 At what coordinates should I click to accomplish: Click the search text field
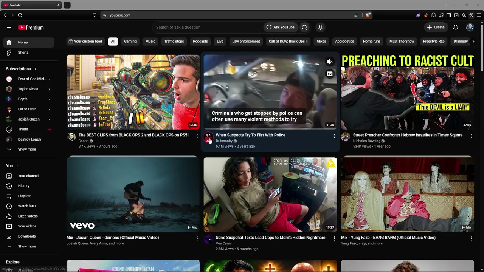tap(208, 27)
